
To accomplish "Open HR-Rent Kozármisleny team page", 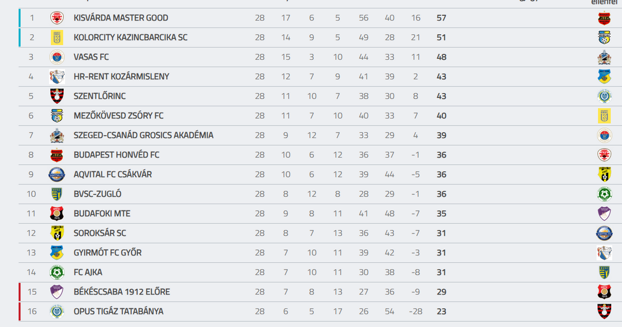I will pyautogui.click(x=121, y=77).
